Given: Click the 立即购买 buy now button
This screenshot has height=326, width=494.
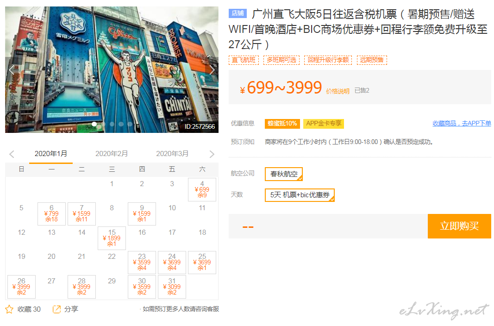Looking at the screenshot, I should pos(459,226).
